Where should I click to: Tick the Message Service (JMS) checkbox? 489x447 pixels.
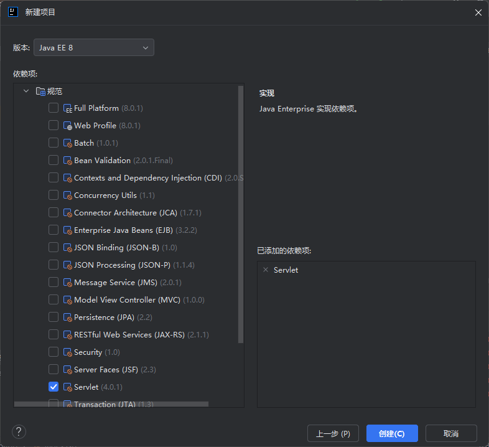pos(54,283)
